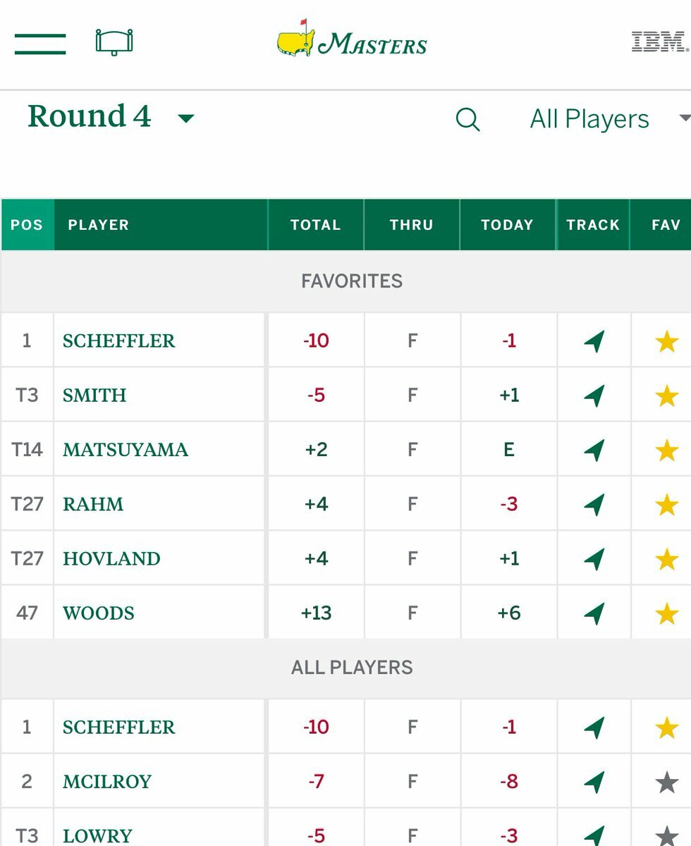Open the hamburger navigation menu

(x=40, y=44)
